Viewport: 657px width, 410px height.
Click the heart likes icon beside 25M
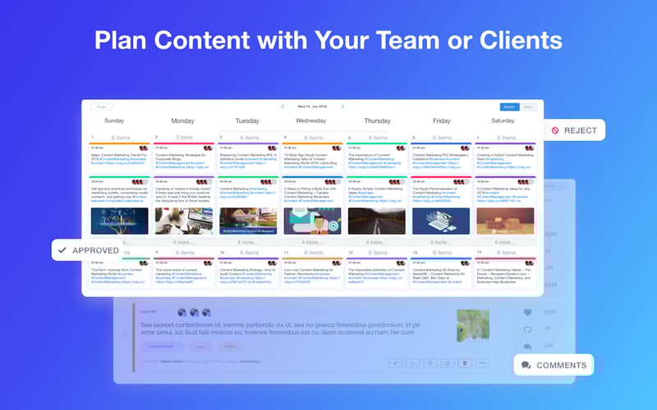(x=527, y=312)
